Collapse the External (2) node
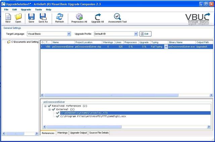Viewport: 215px width, 142px height. [49, 110]
